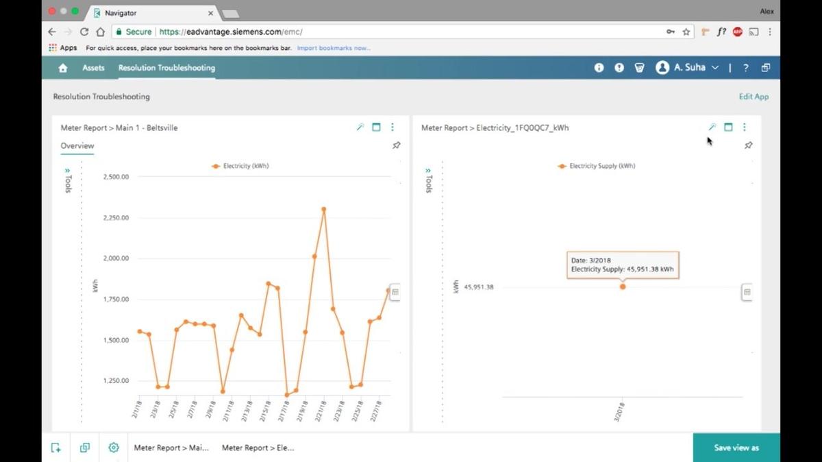
Task: Click Import bookmarks now link
Action: (334, 48)
